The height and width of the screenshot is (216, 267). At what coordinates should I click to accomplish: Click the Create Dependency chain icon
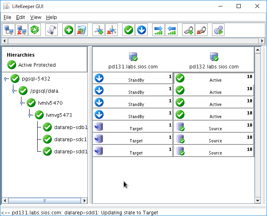coord(189,30)
